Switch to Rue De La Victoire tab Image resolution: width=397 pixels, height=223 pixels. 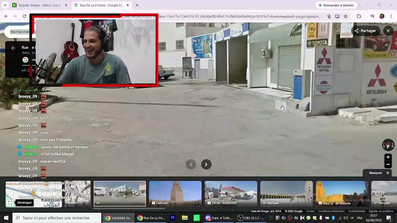[101, 5]
